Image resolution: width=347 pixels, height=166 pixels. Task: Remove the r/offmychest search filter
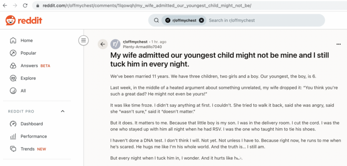201,21
